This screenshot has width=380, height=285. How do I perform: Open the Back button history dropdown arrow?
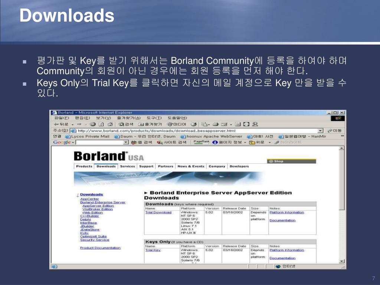[72, 125]
